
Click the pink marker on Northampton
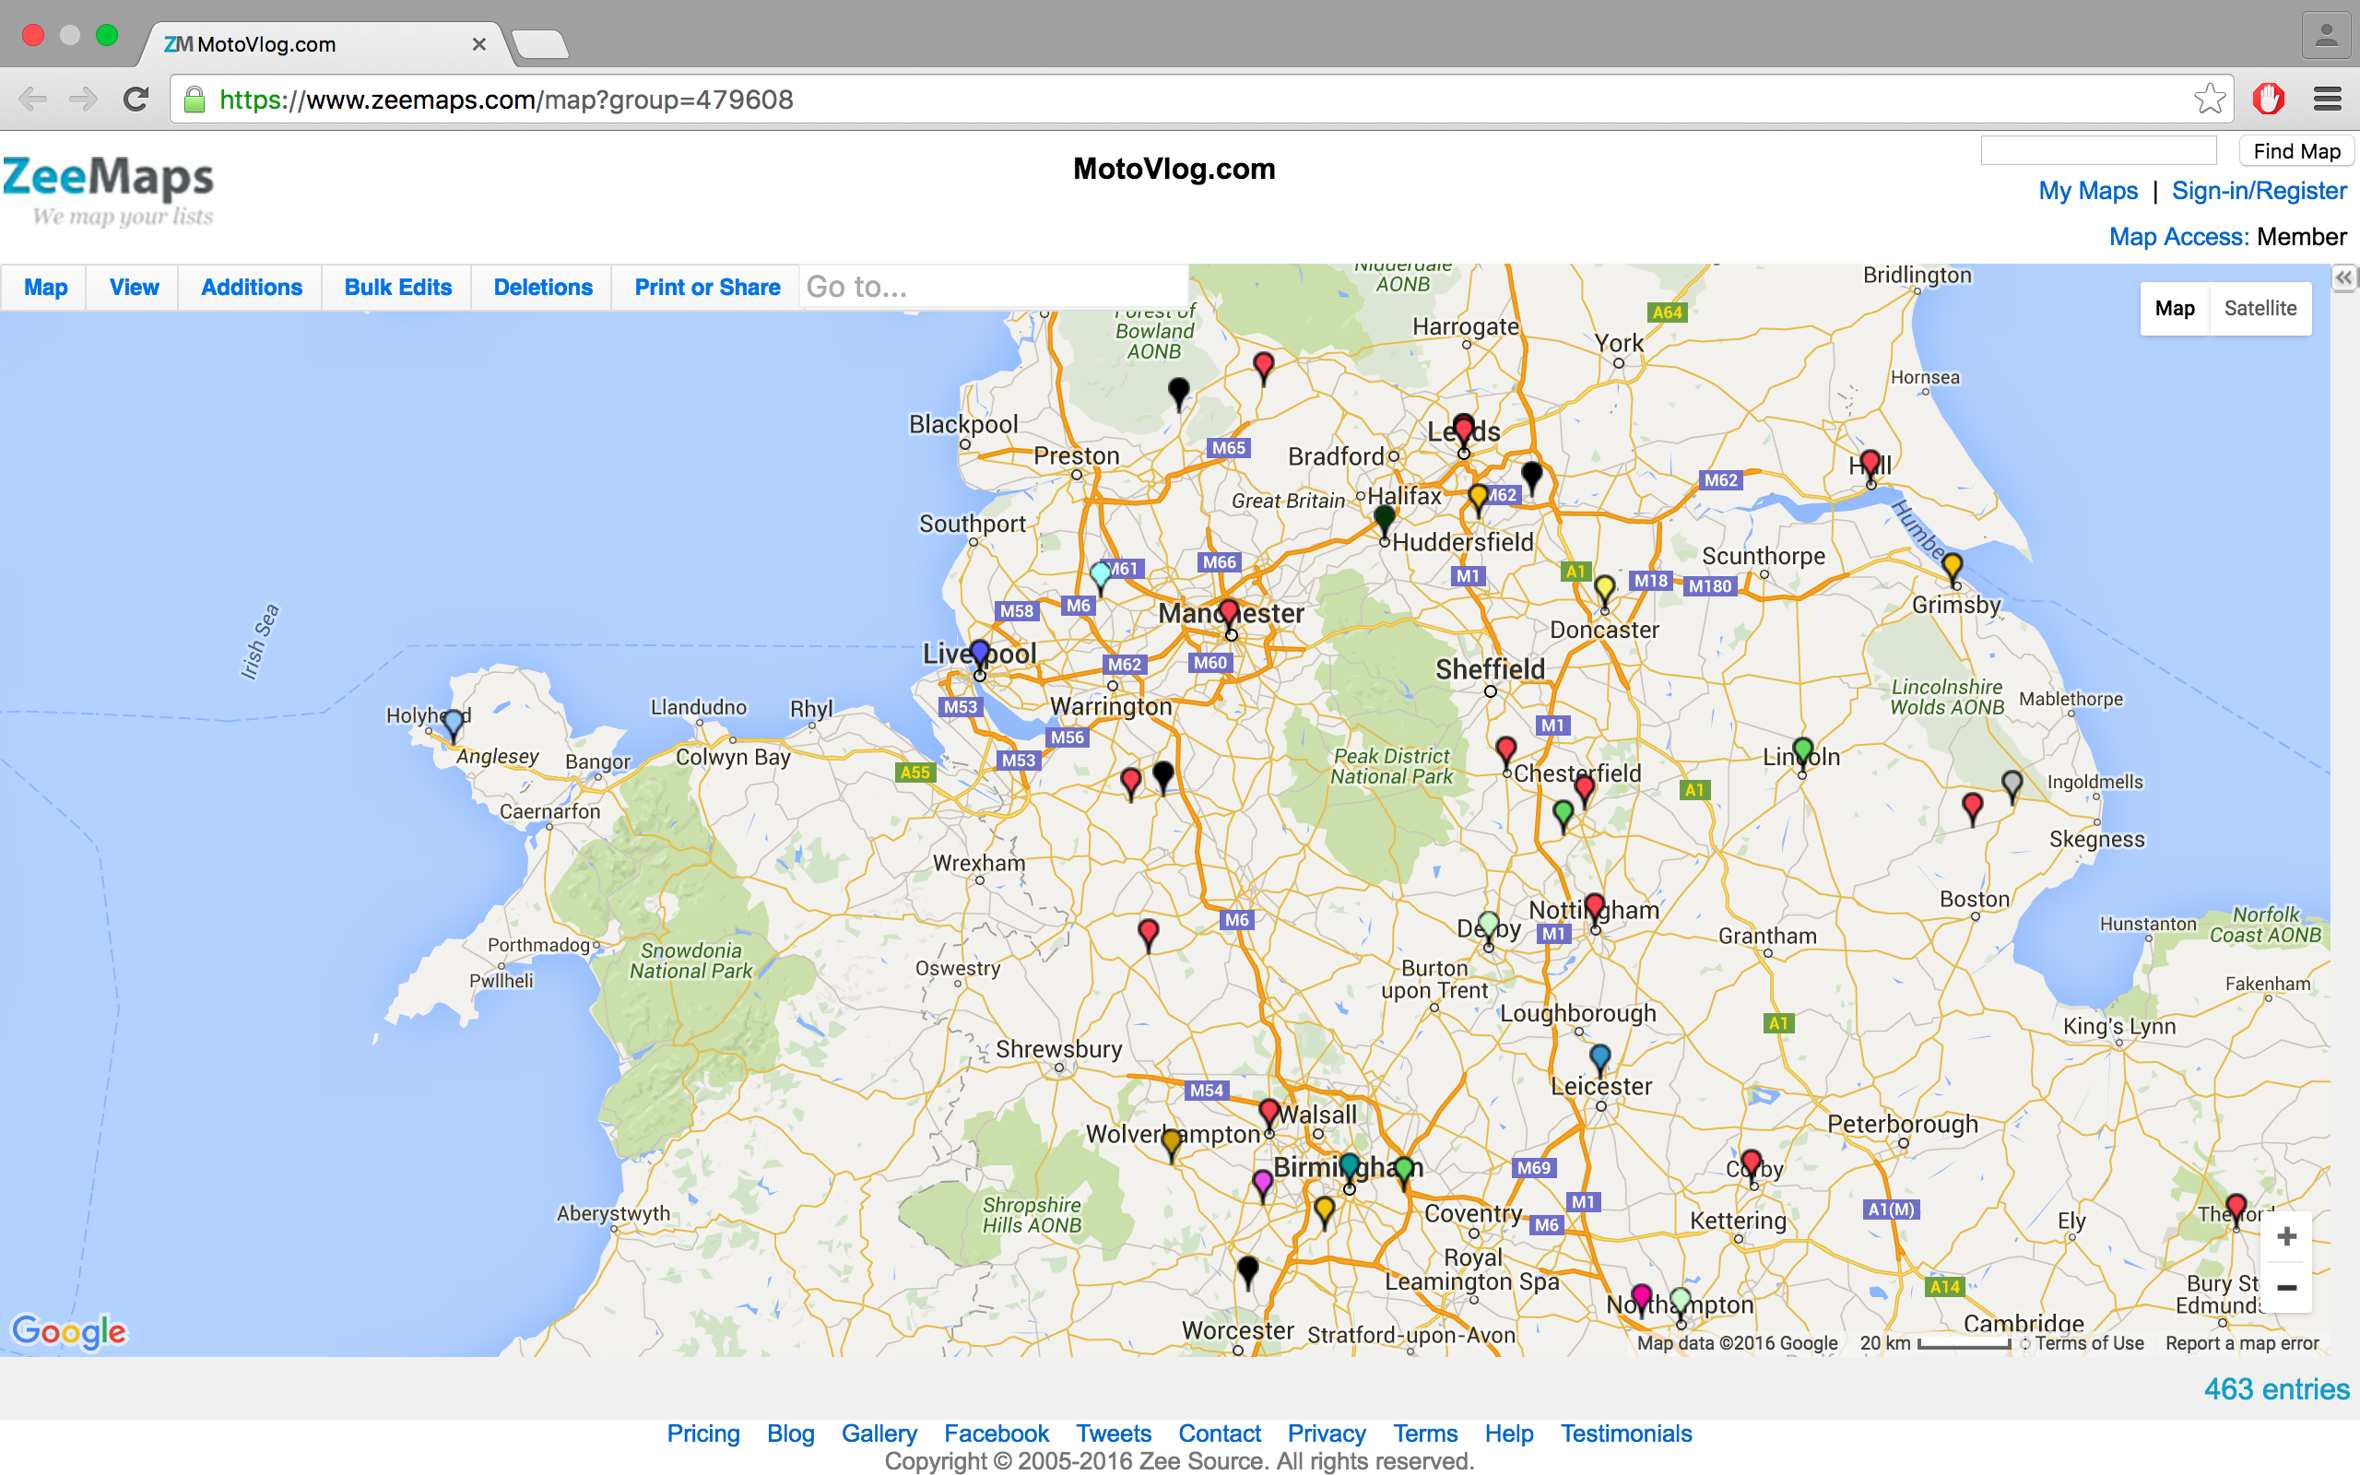pos(1641,1298)
